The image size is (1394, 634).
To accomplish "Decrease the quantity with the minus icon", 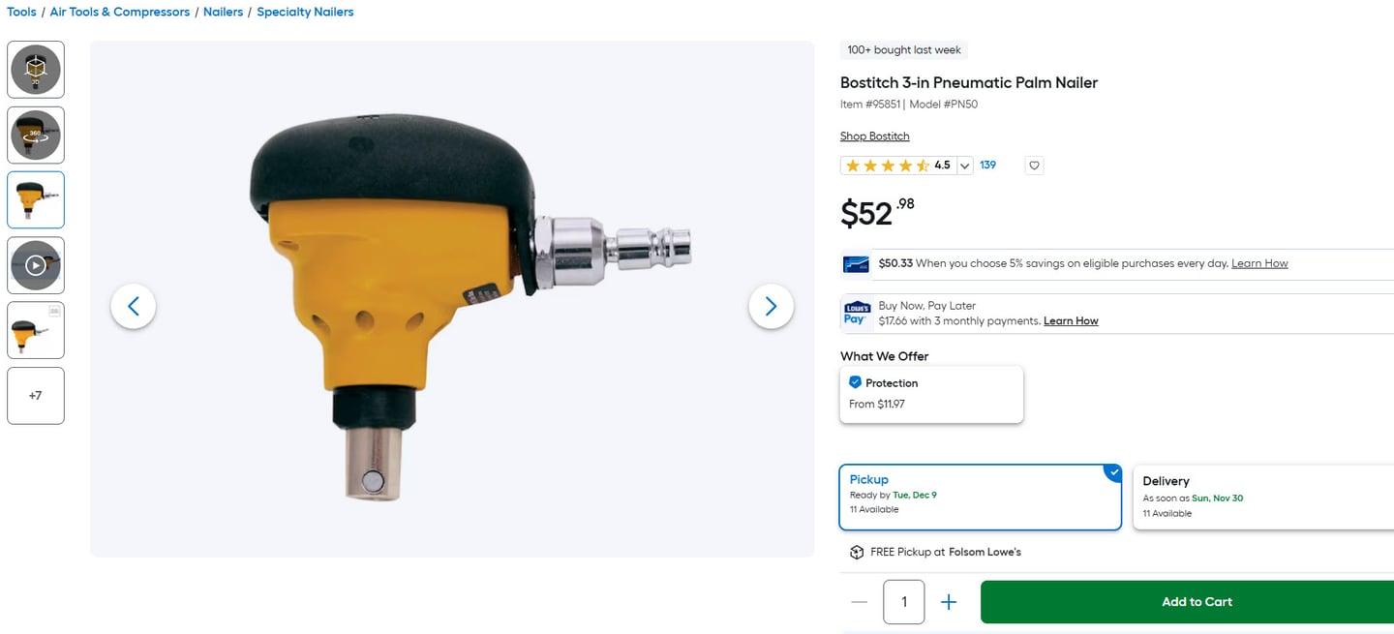I will [859, 602].
